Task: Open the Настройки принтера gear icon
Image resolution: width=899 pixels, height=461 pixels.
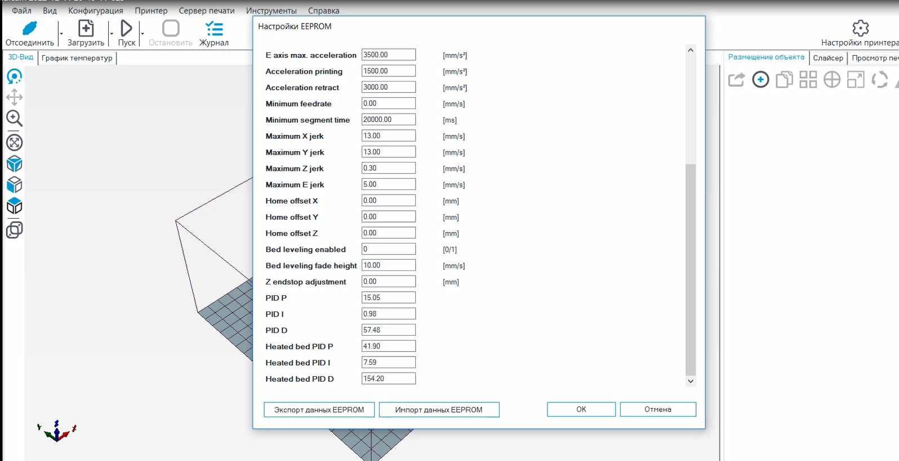Action: (860, 28)
